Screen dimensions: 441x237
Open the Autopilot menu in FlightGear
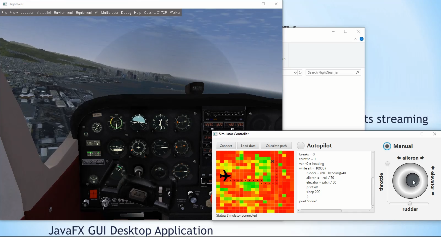coord(44,13)
